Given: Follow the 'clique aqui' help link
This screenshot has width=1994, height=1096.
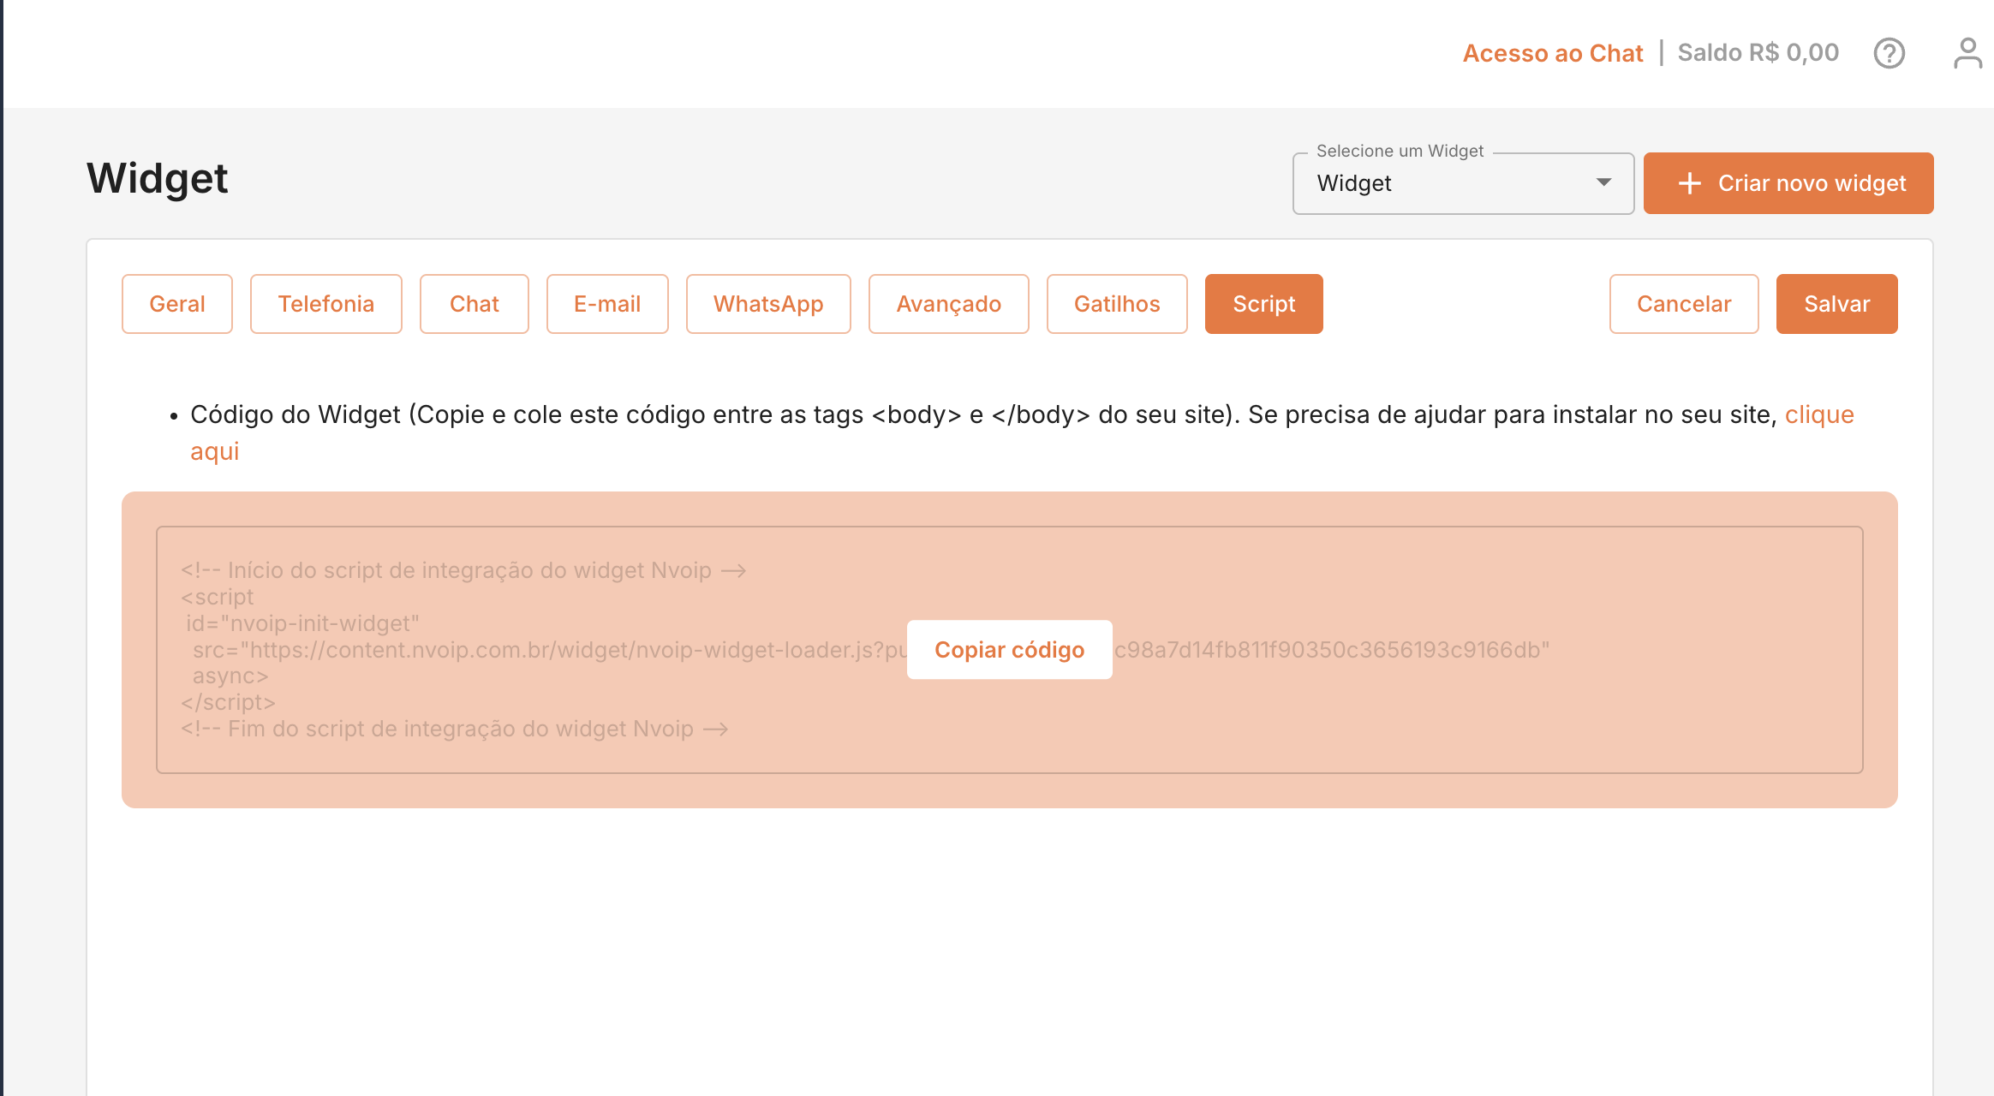Looking at the screenshot, I should (1818, 415).
